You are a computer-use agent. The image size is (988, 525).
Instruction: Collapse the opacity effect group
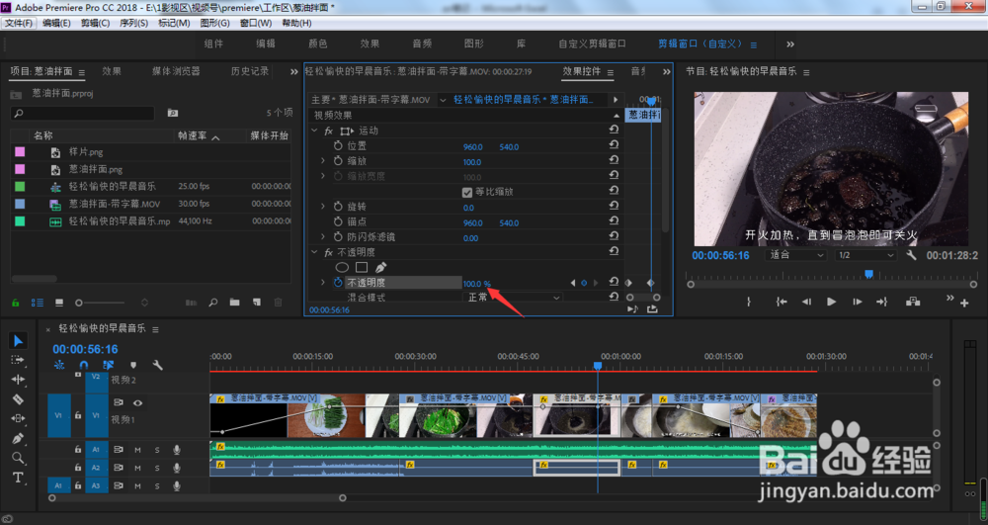[x=314, y=252]
